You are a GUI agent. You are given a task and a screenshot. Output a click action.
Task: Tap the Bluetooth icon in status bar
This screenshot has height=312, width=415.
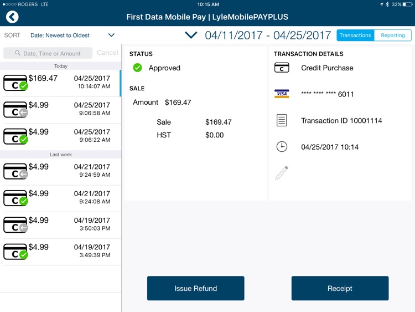tap(387, 4)
